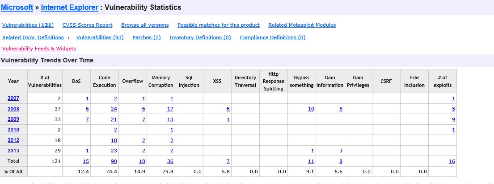Click 2009 exploits count 9
494x184 pixels.
(453, 119)
